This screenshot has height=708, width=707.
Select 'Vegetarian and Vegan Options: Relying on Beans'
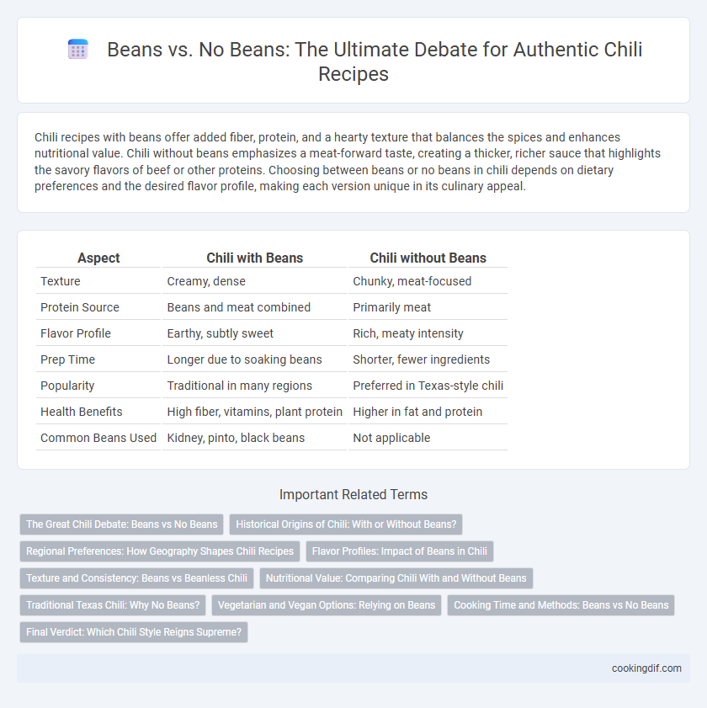(327, 605)
